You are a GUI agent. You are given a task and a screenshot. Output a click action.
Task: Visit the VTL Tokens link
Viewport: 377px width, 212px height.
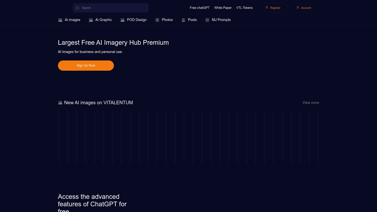point(244,8)
